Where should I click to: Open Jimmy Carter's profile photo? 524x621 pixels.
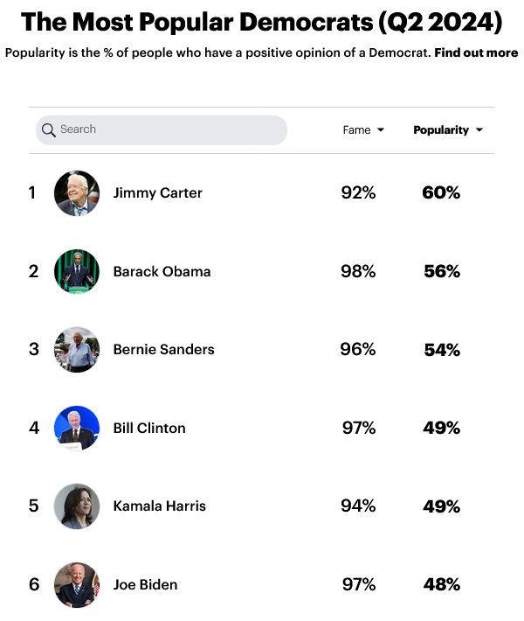(77, 193)
